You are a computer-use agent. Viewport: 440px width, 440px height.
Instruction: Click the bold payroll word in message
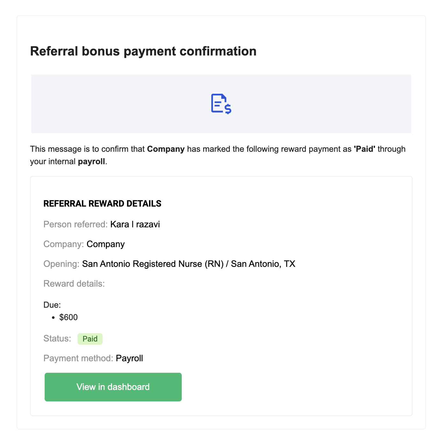(x=92, y=162)
